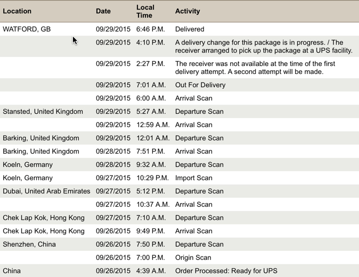Select Dubai, United Arab Emirates location
359x277 pixels.
[46, 191]
